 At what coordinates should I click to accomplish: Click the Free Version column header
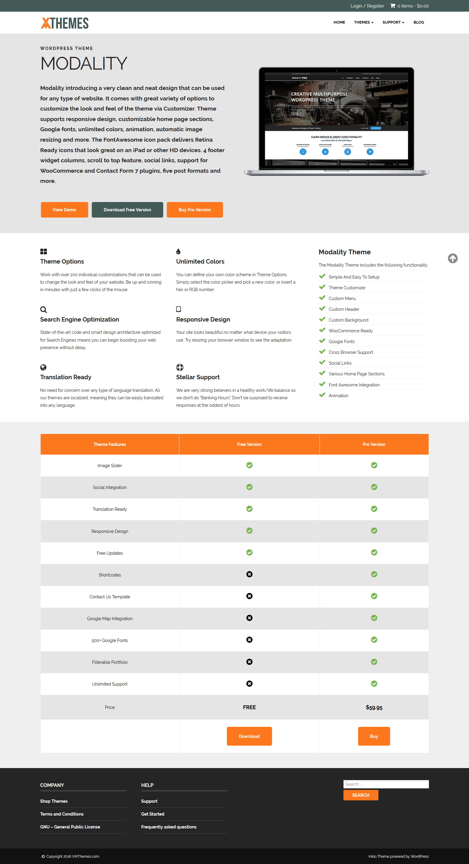[x=249, y=444]
